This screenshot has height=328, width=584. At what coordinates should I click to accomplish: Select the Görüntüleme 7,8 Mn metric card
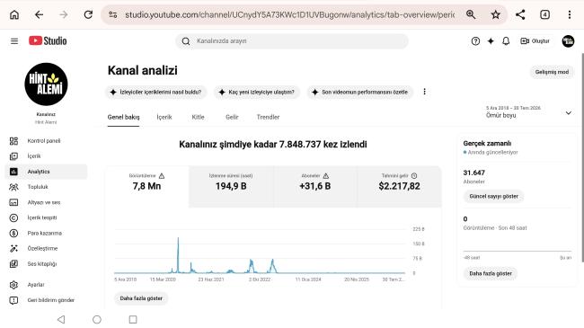(x=147, y=187)
